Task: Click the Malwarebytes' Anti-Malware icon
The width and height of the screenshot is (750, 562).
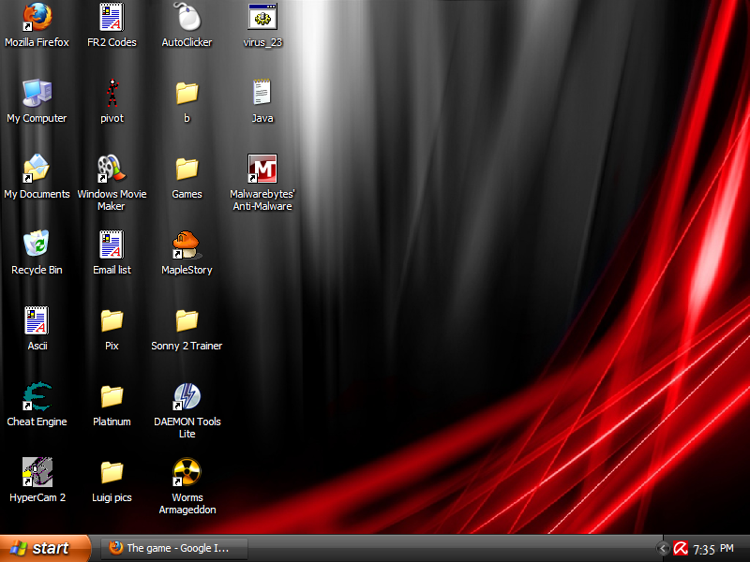Action: (x=262, y=170)
